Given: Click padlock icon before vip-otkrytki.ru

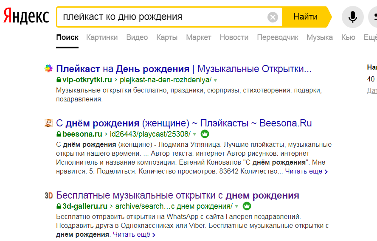Looking at the screenshot, I should coord(59,79).
